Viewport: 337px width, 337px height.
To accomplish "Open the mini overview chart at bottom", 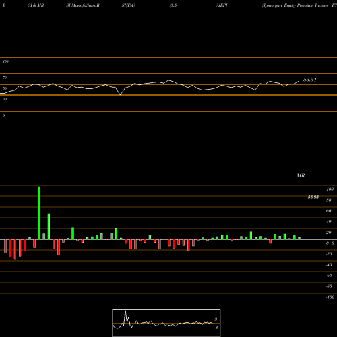I will point(166,323).
